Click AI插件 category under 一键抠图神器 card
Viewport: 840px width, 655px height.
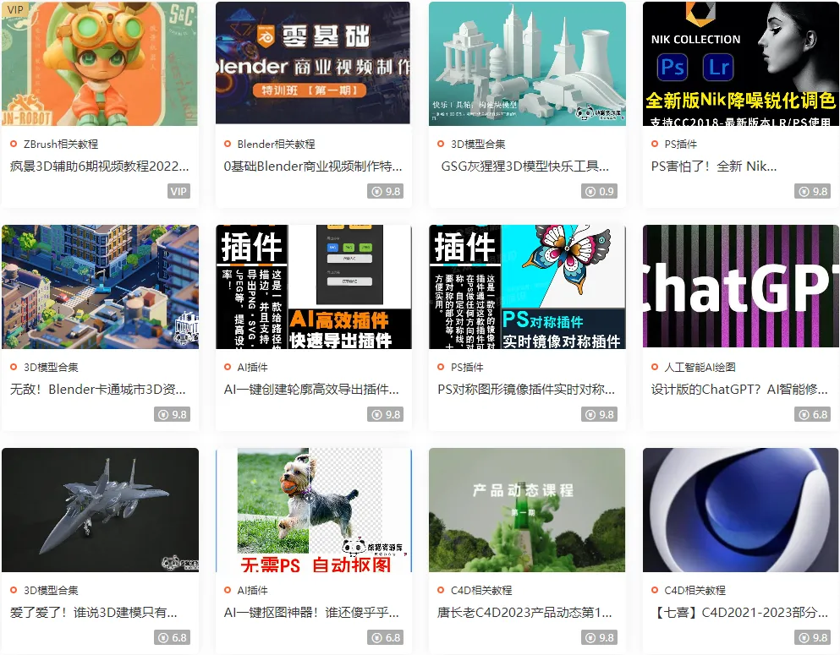[252, 590]
